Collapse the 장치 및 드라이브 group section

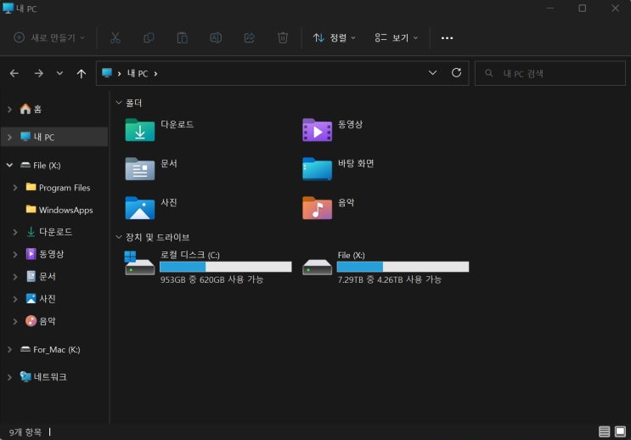coord(119,237)
